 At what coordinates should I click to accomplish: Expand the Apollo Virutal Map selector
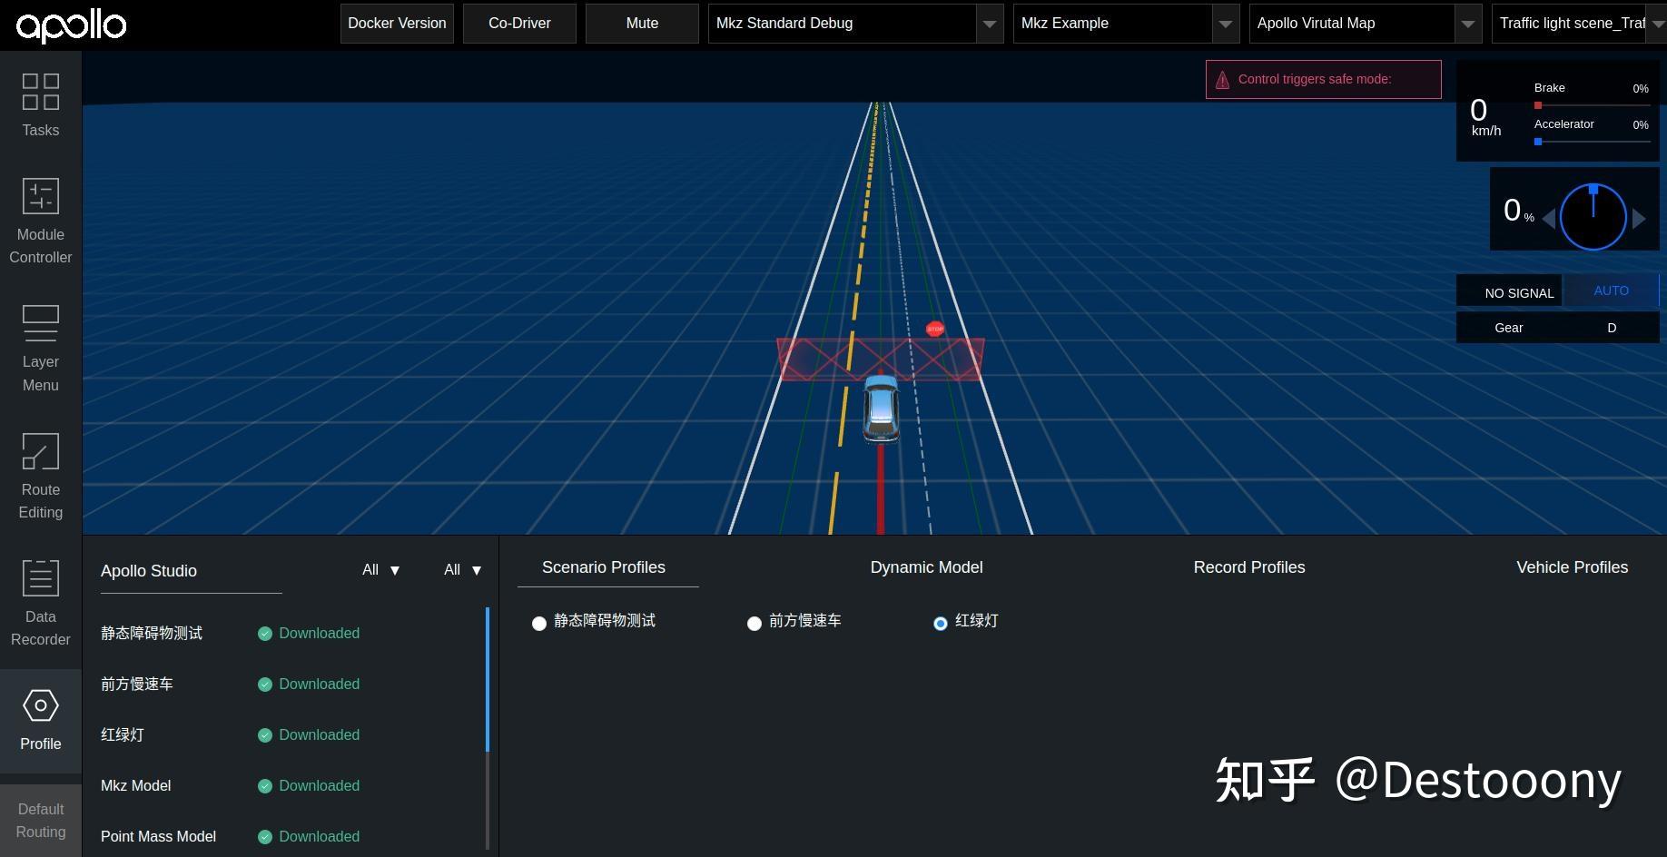tap(1467, 24)
